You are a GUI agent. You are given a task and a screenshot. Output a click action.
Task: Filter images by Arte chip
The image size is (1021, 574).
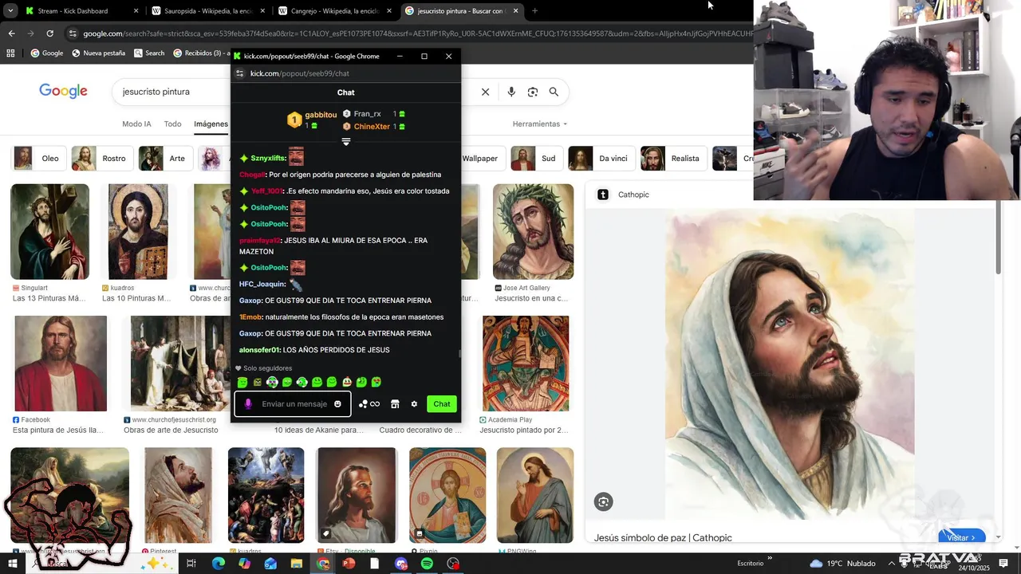164,159
